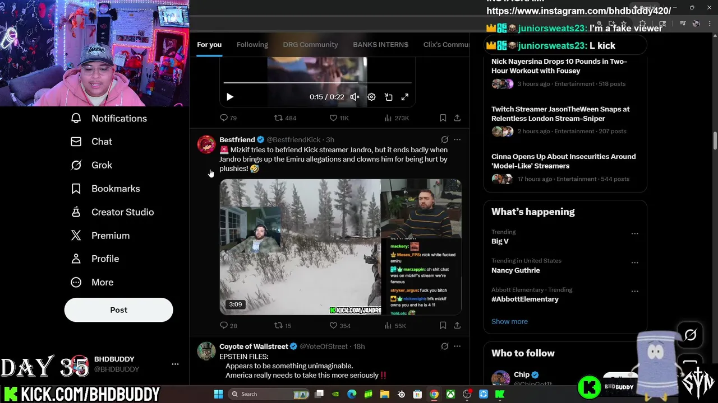Open more options for Nancy Guthrie trend

coord(634,263)
